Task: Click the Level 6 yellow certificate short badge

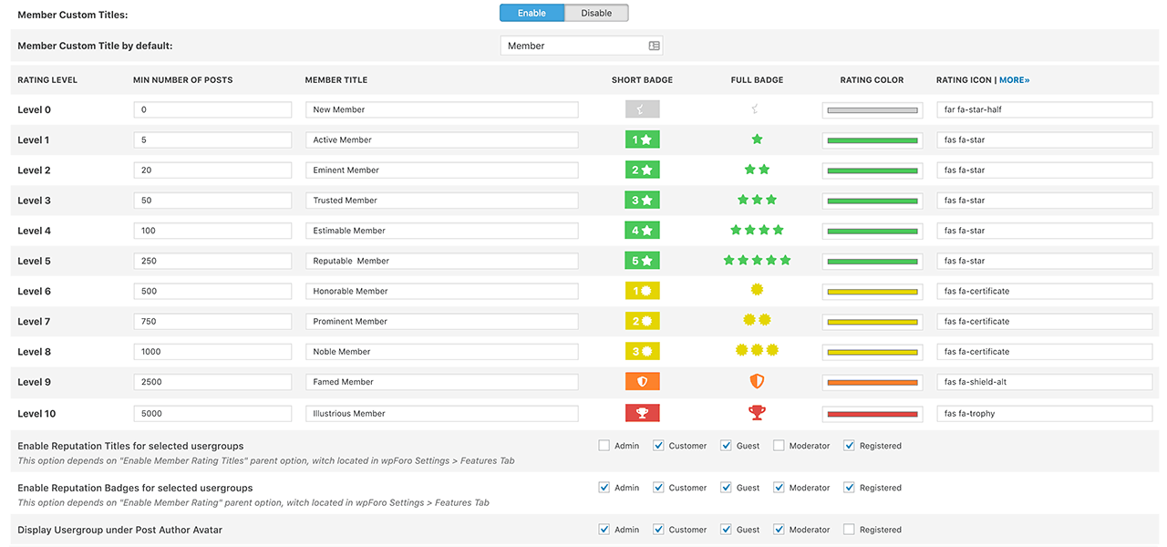Action: click(642, 291)
